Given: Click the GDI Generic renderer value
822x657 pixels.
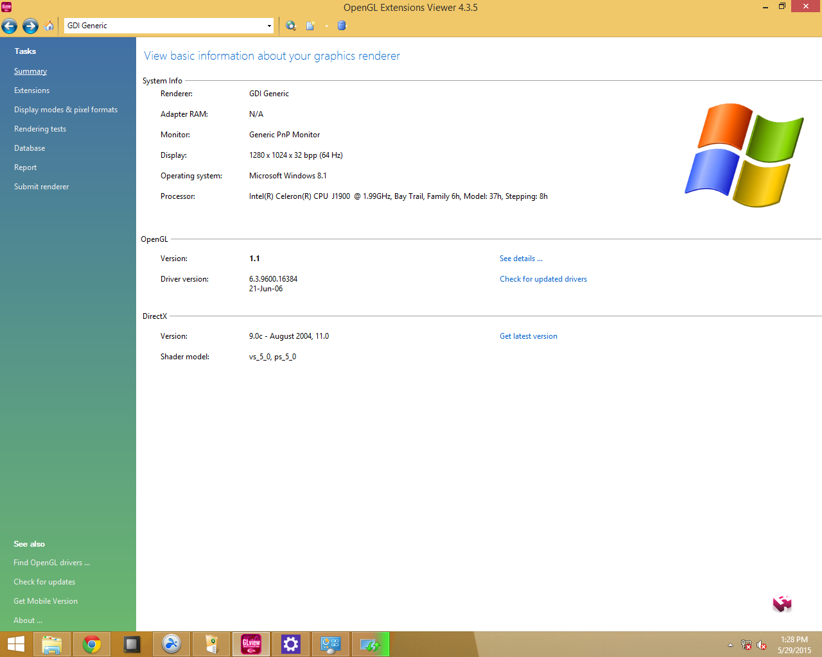Looking at the screenshot, I should [269, 94].
